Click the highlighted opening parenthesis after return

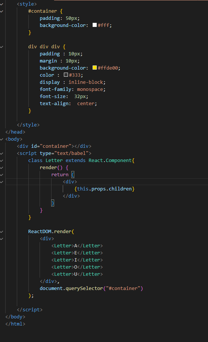pyautogui.click(x=73, y=175)
